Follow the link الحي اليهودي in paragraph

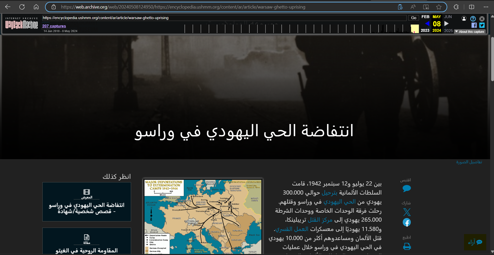[339, 202]
